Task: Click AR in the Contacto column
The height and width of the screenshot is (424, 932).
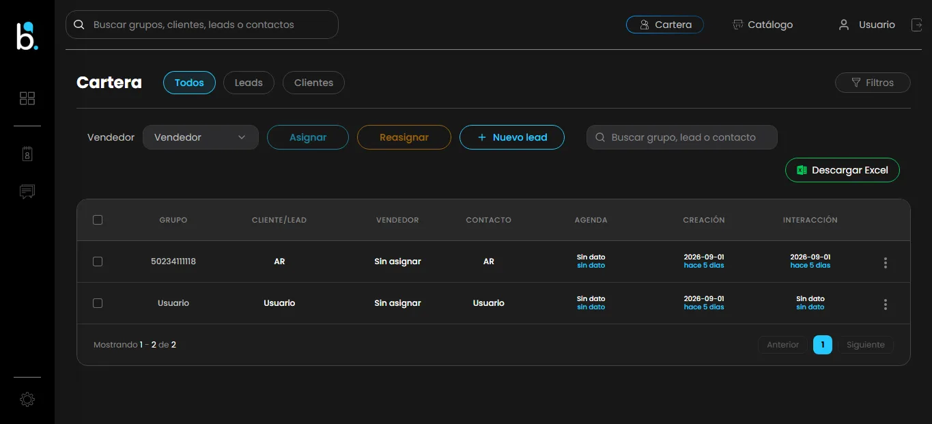Action: click(489, 262)
